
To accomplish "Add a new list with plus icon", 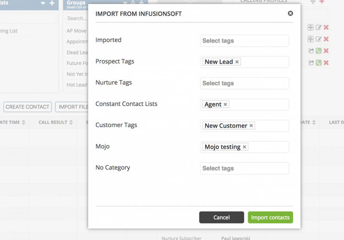I will [x=52, y=3].
